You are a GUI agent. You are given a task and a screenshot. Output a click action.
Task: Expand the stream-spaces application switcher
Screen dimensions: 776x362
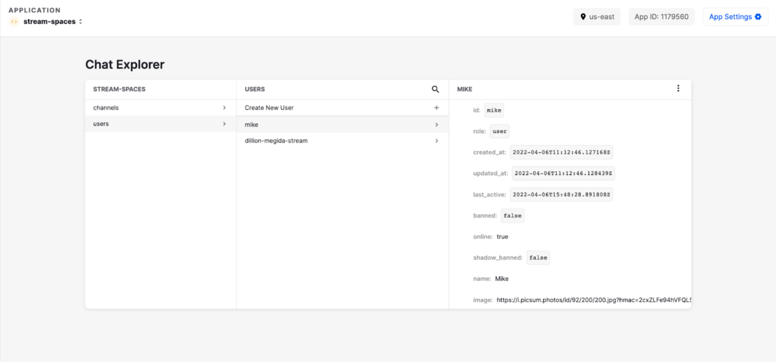[x=80, y=21]
